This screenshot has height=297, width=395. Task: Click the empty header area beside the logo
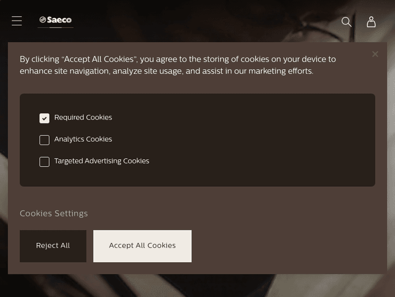tap(211, 21)
